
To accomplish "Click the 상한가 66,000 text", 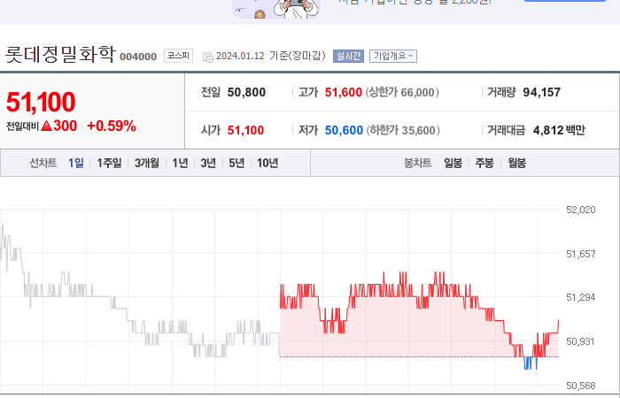I will [x=402, y=92].
